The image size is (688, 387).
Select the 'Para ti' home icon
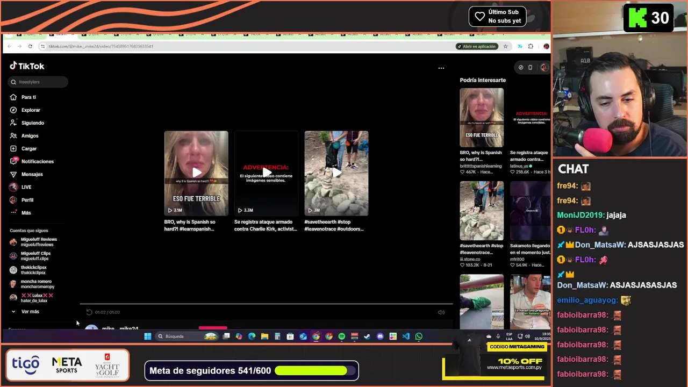point(13,97)
